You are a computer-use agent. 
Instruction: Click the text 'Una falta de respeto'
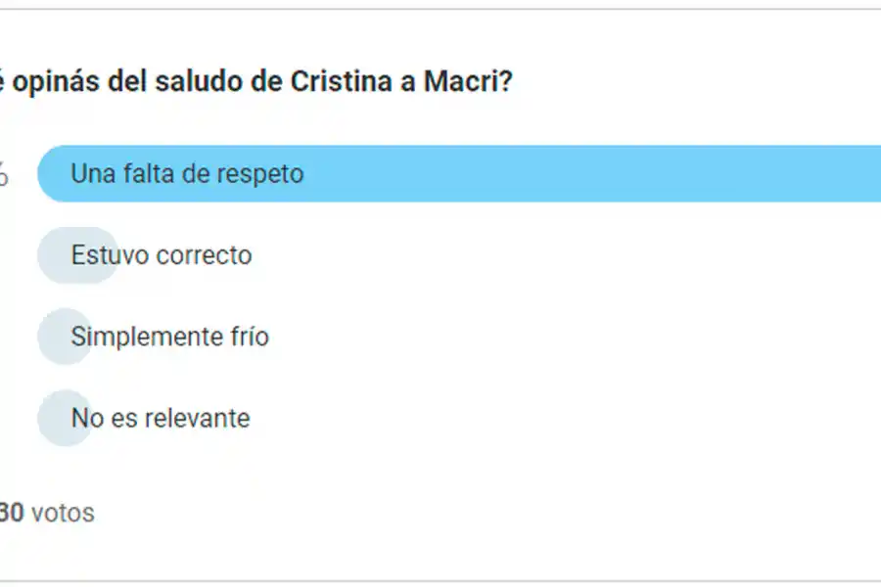tap(186, 173)
